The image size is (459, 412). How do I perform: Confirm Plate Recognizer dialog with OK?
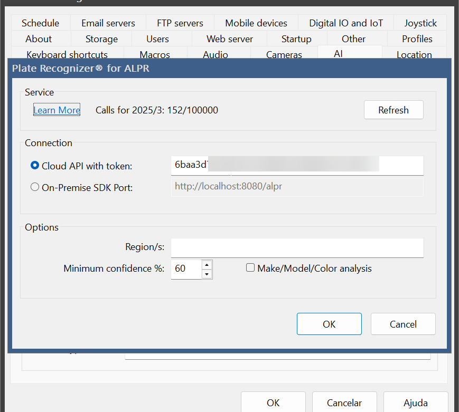329,324
